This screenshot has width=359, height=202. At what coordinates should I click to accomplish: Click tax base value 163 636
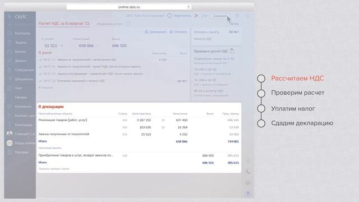click(145, 127)
